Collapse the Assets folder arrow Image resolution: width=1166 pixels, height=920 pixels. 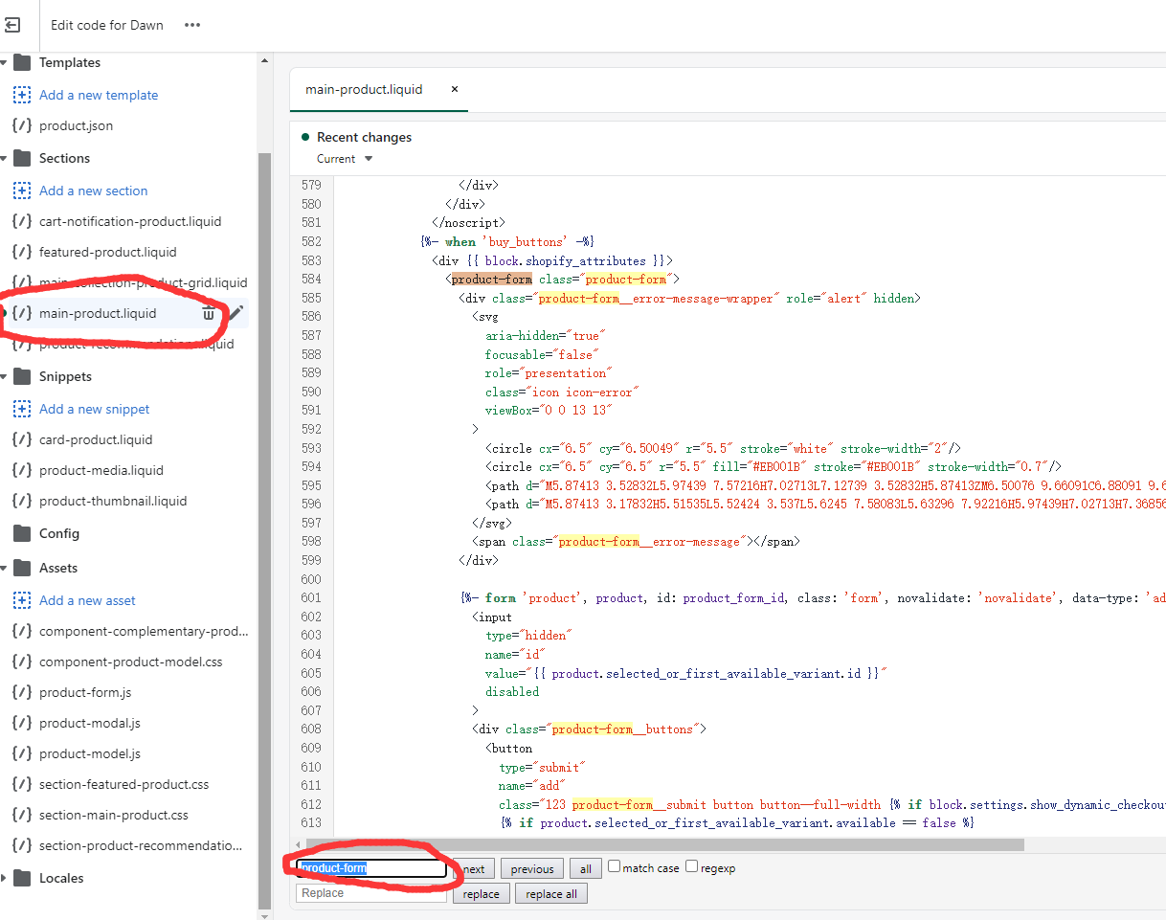click(4, 568)
